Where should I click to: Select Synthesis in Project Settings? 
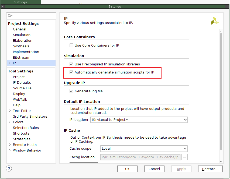pos(21,46)
